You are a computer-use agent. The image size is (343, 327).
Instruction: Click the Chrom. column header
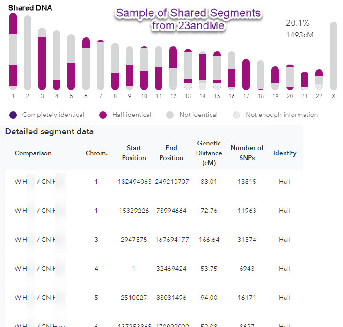[96, 153]
